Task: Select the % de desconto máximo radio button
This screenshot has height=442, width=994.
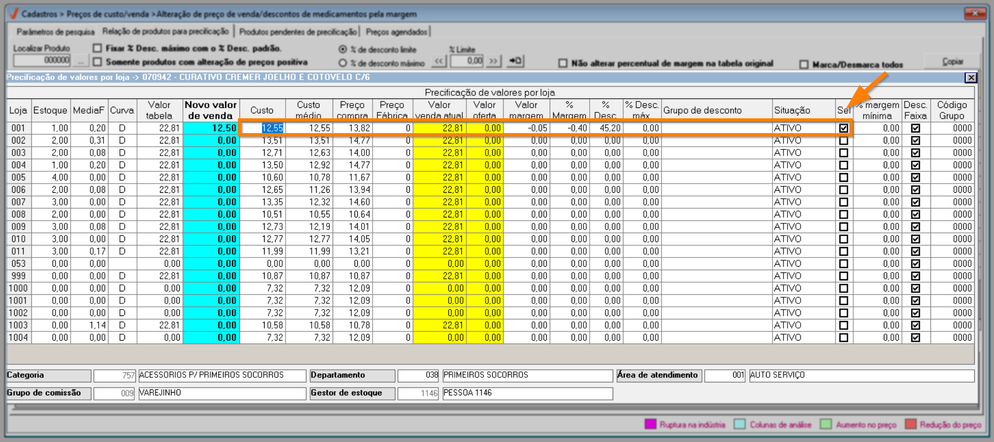Action: coord(343,63)
